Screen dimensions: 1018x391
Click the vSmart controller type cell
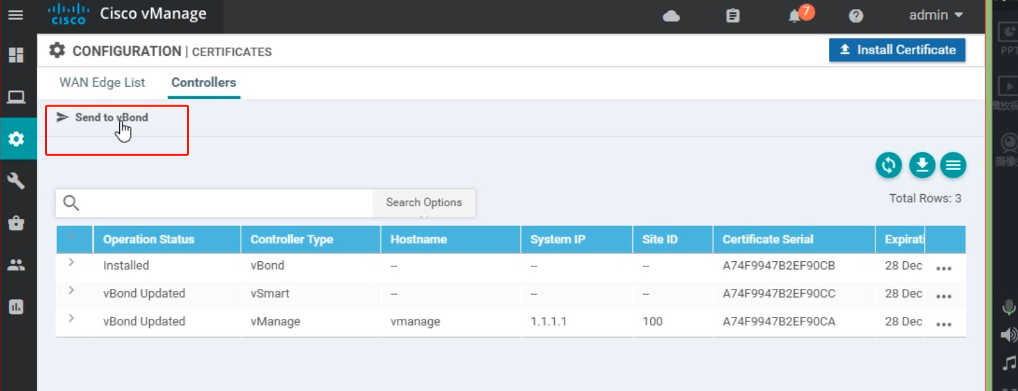click(270, 294)
